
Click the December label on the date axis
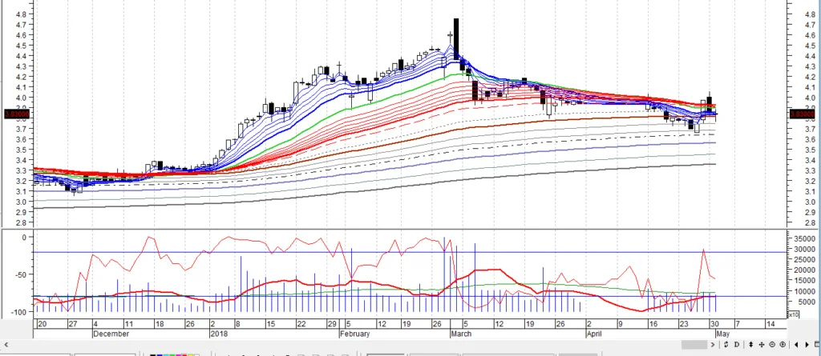pos(111,334)
